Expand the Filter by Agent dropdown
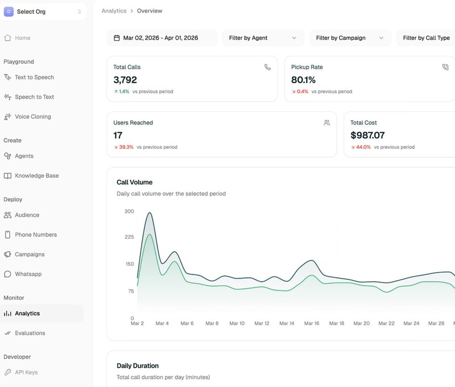The width and height of the screenshot is (455, 387). pyautogui.click(x=262, y=38)
